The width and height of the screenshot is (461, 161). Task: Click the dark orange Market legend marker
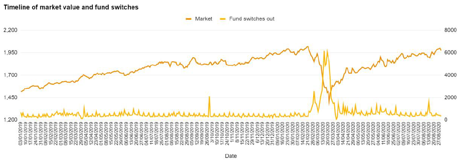(x=189, y=19)
